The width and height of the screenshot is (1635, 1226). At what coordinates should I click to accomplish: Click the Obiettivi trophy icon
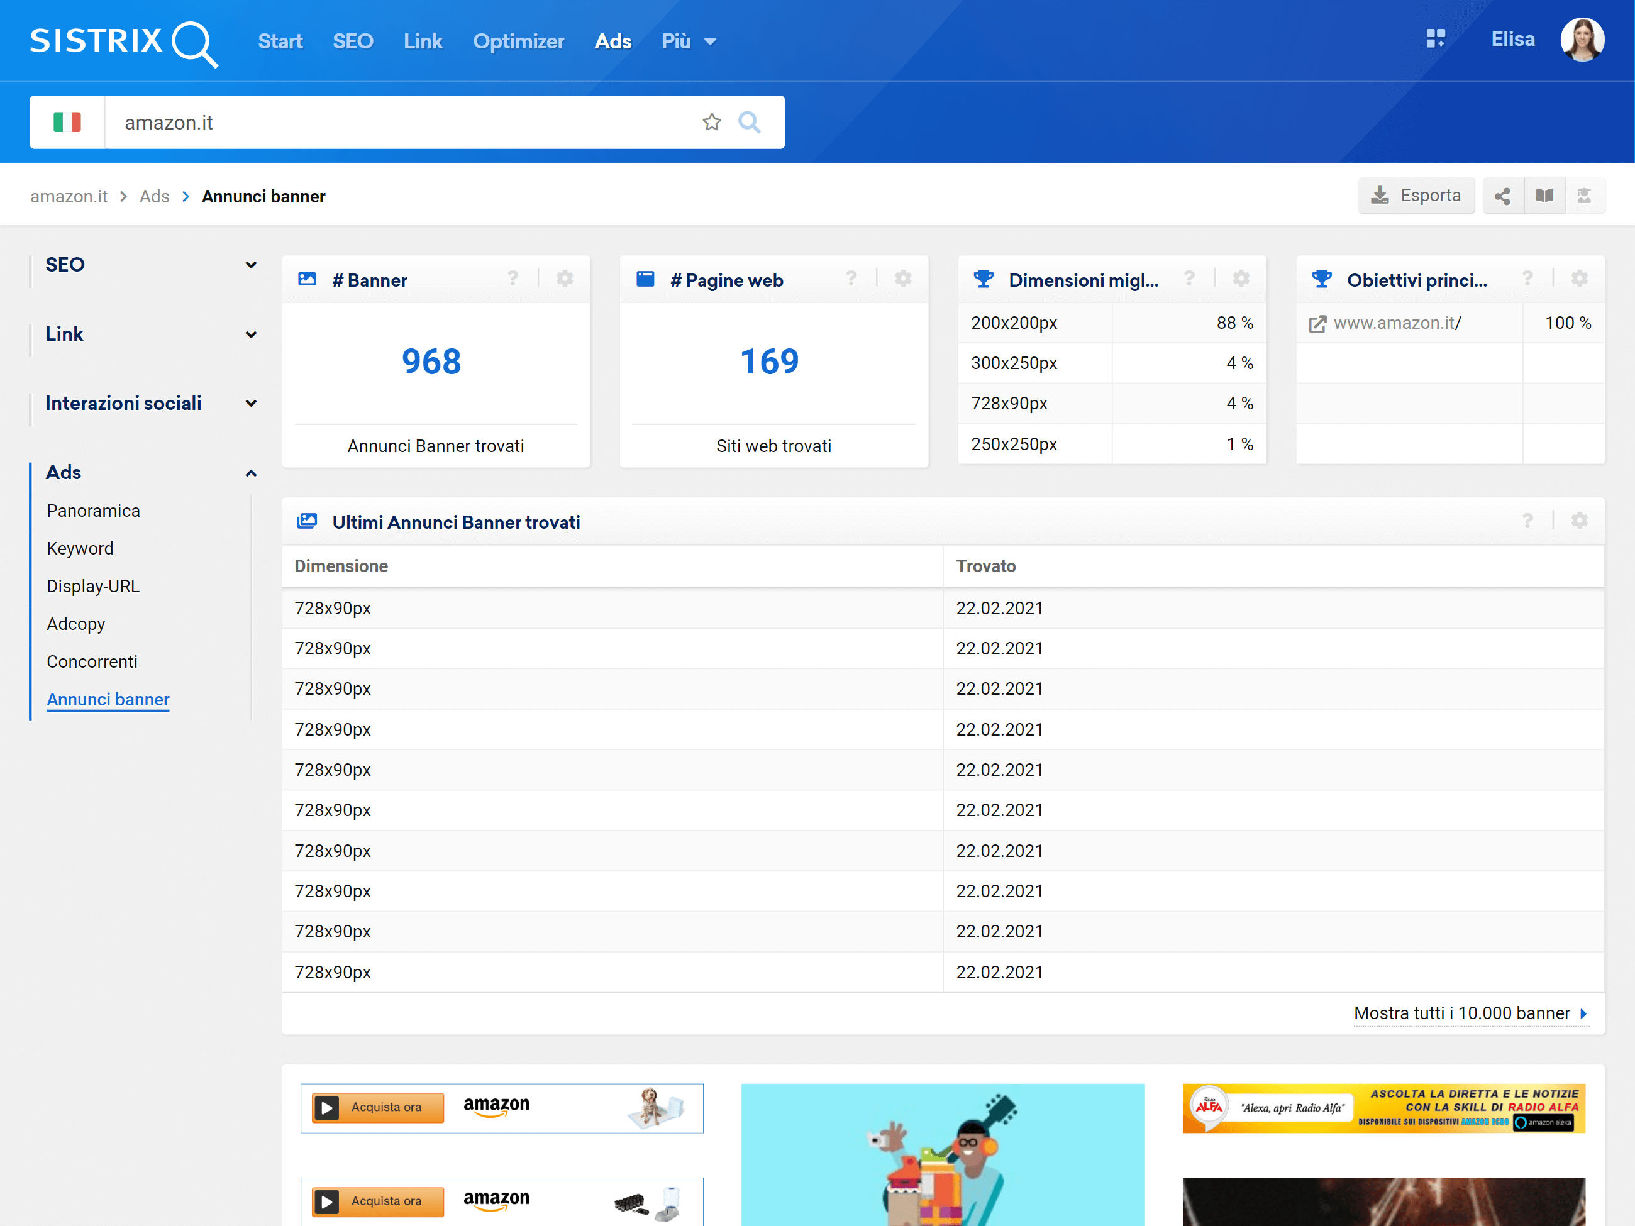(x=1322, y=279)
